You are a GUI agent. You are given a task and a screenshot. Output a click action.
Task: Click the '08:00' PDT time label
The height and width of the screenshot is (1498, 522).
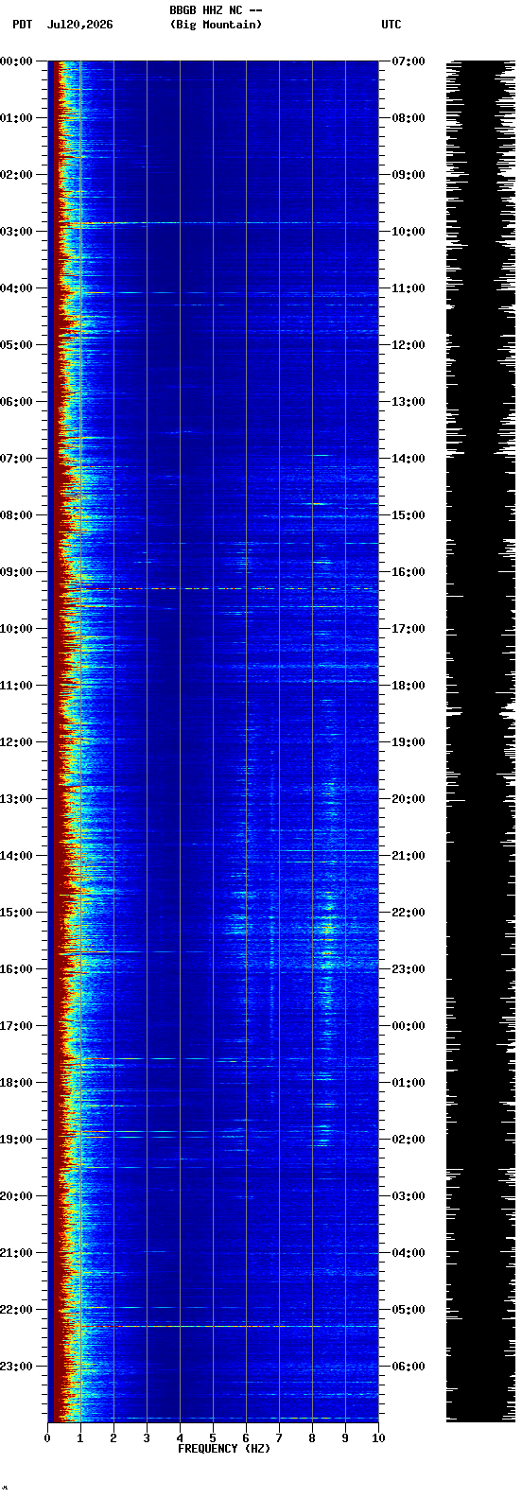pyautogui.click(x=16, y=515)
